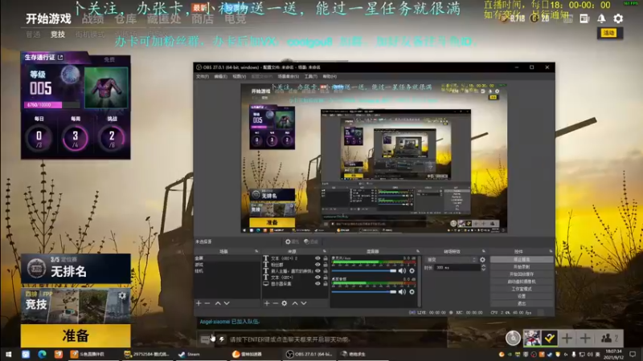Open Microsoft Edge from the taskbar

click(42, 354)
